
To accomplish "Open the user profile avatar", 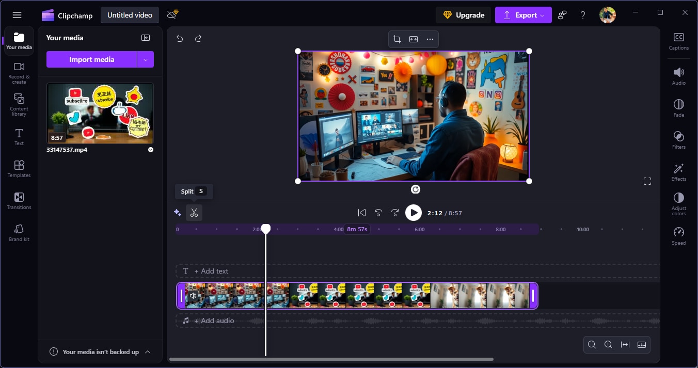I will tap(608, 15).
